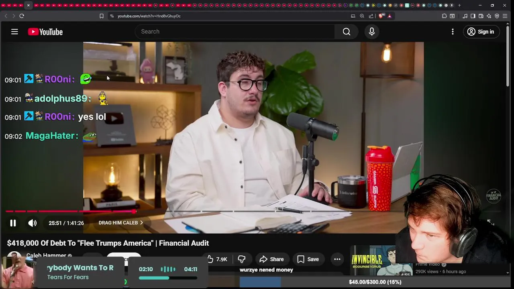The image size is (514, 289).
Task: Save the video to a playlist
Action: pos(308,259)
